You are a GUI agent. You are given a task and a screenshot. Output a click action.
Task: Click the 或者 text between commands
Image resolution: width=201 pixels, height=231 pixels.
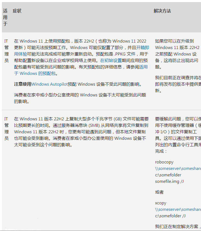point(159,192)
